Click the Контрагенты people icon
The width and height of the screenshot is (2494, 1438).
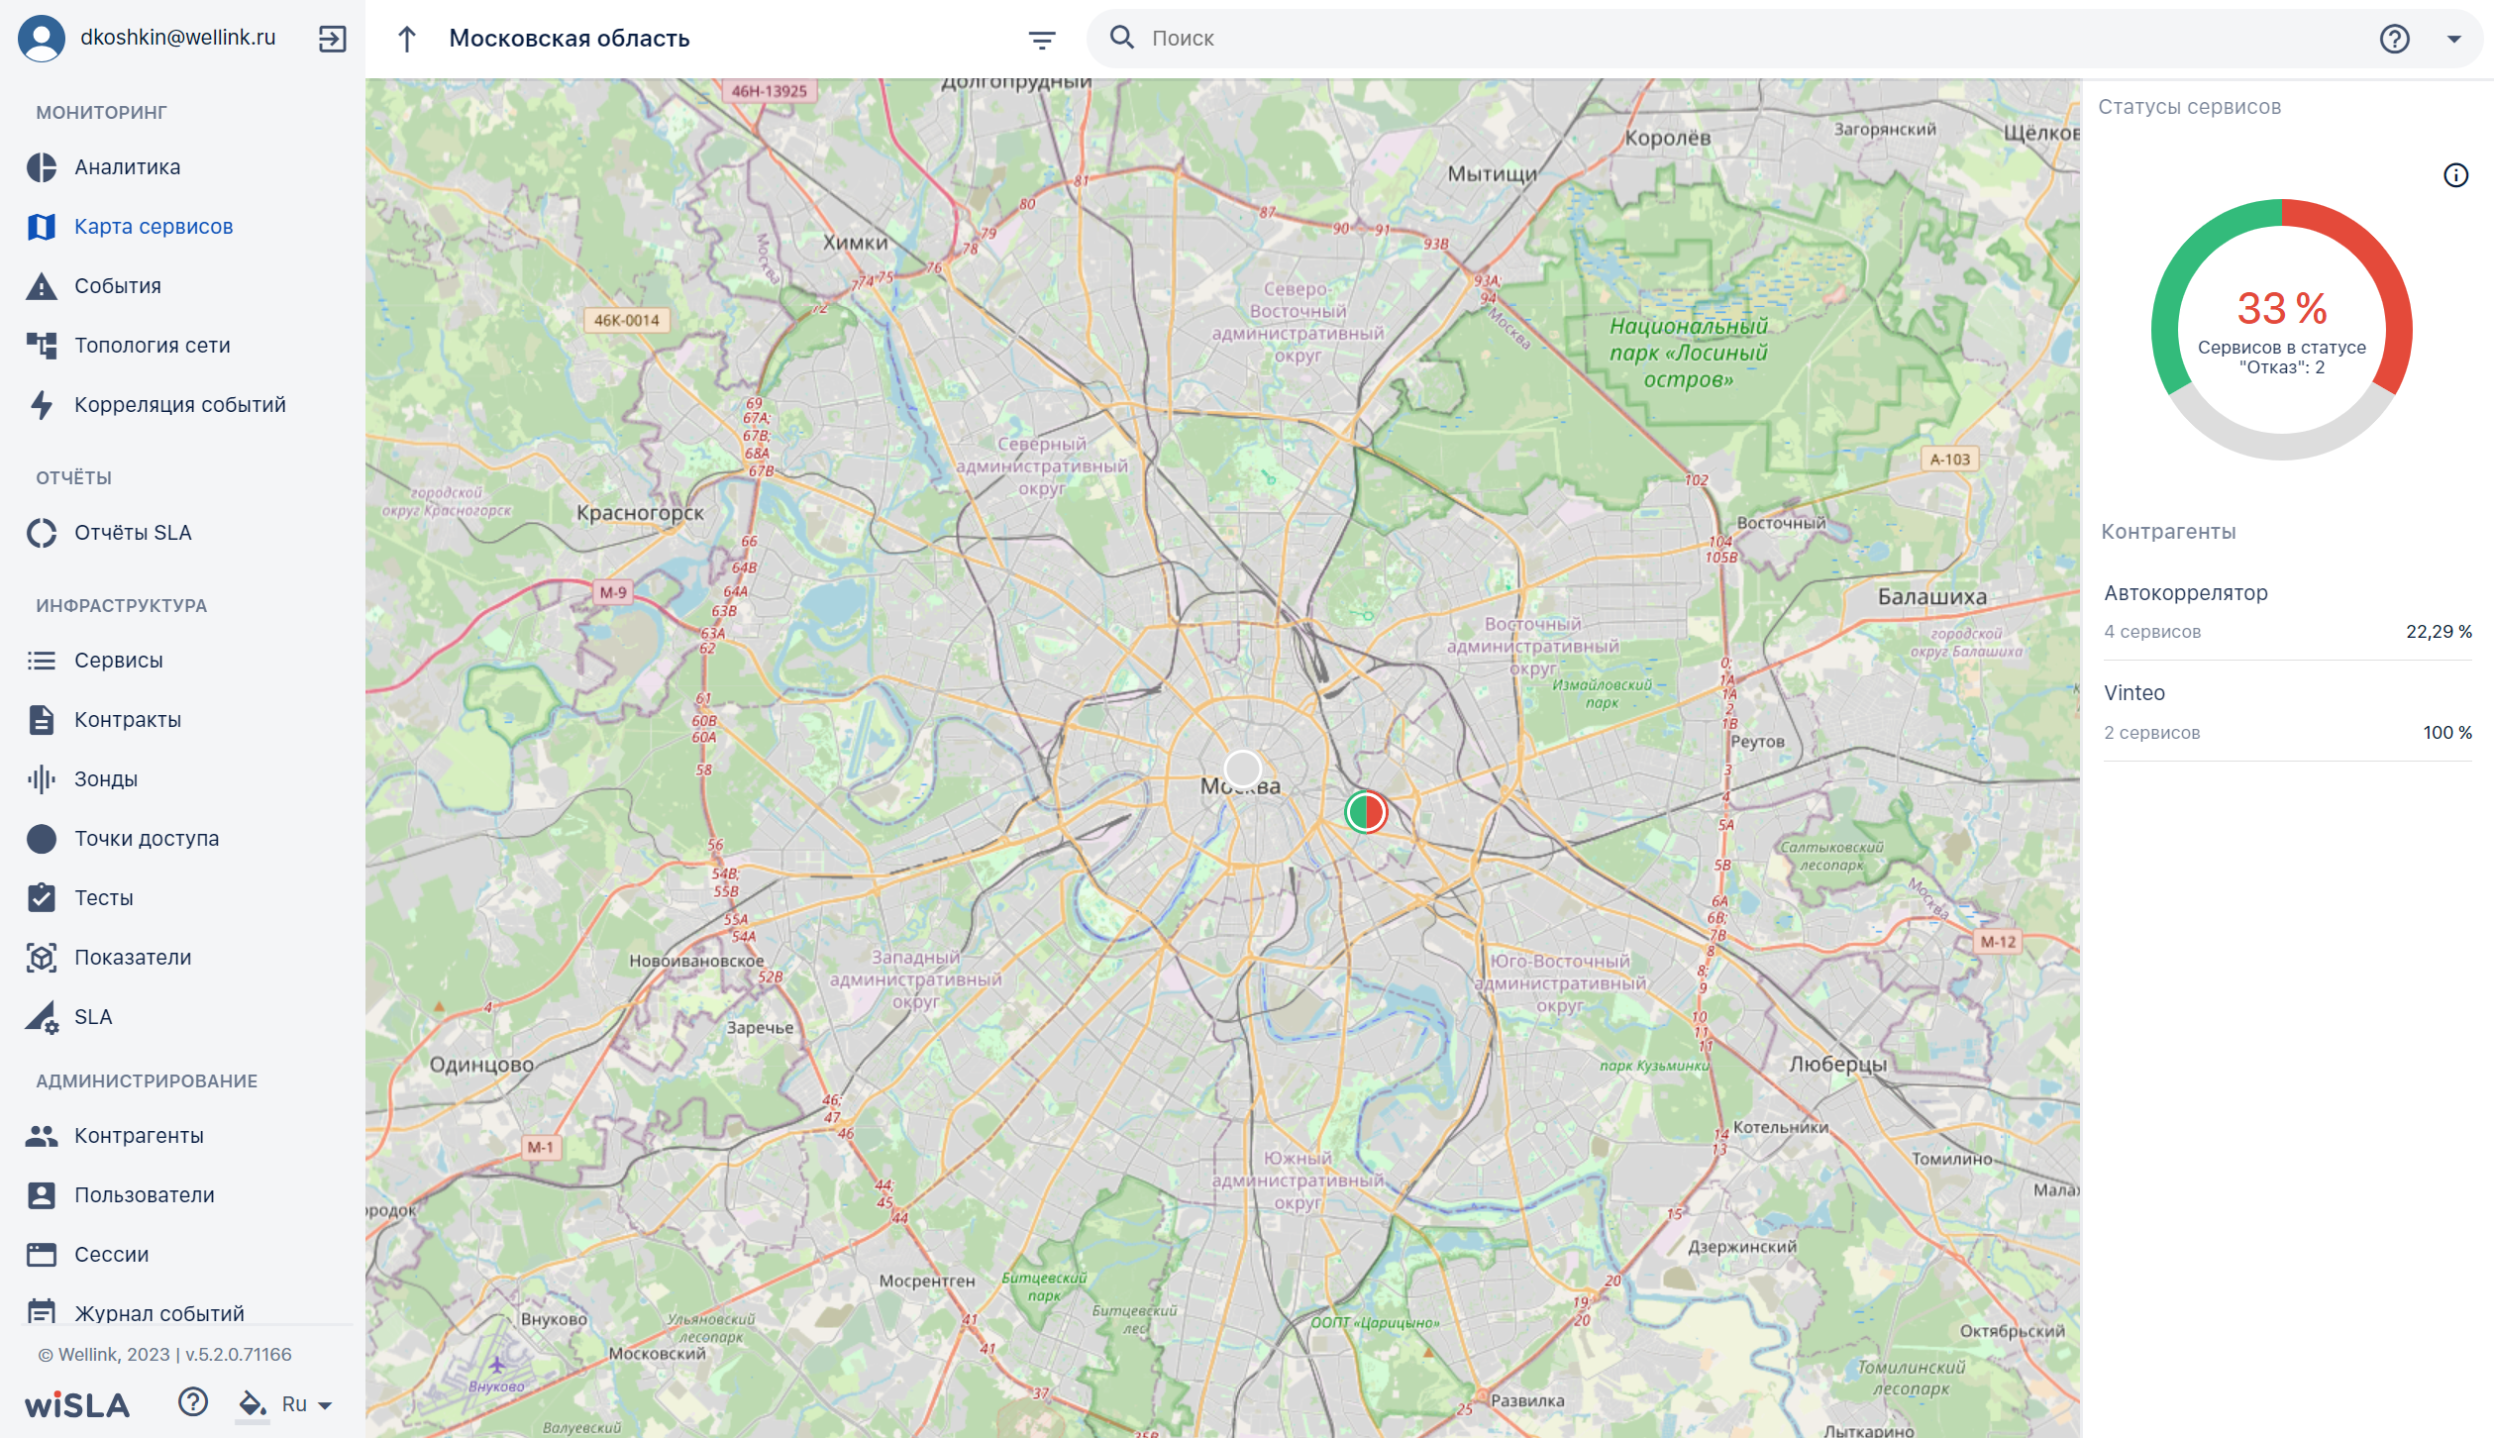point(42,1136)
